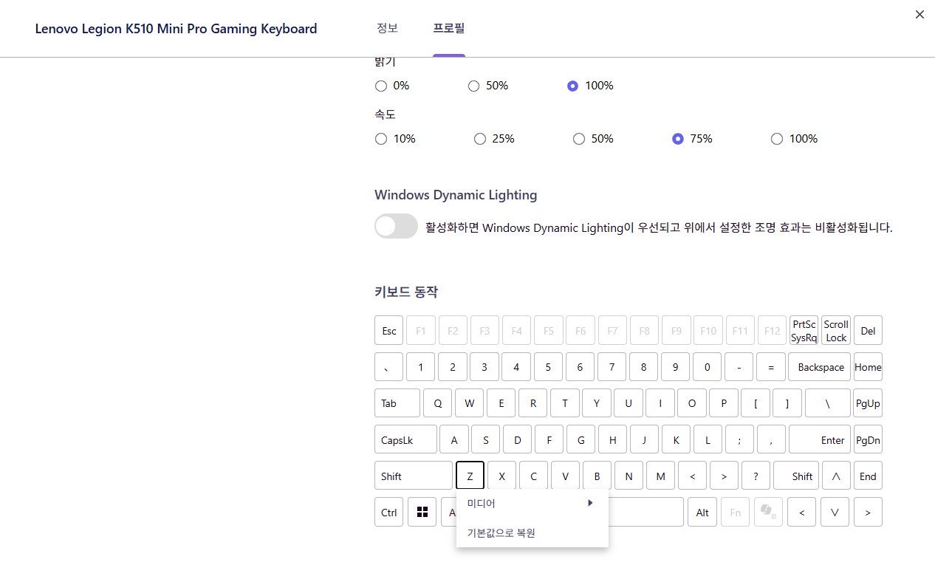Enable Windows Dynamic Lighting switch
Viewport: 935px width, 565px height.
coord(397,227)
